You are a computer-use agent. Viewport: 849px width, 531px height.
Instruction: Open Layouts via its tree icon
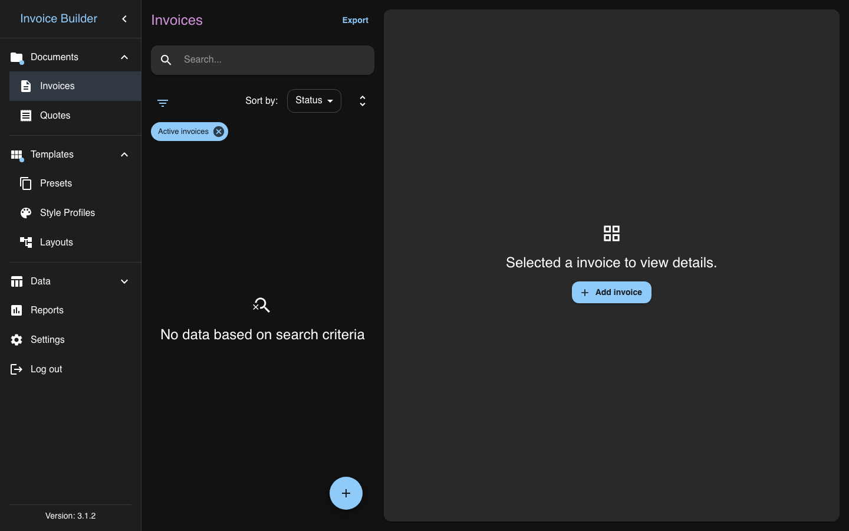click(x=26, y=242)
